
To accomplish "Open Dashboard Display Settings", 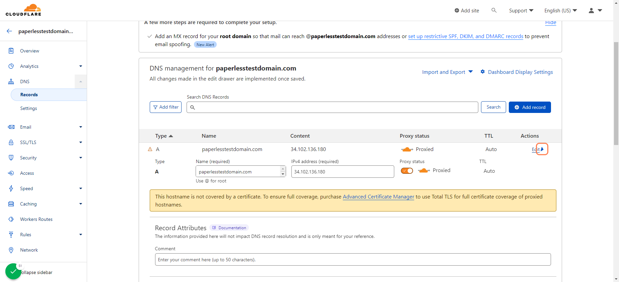I will tap(517, 72).
